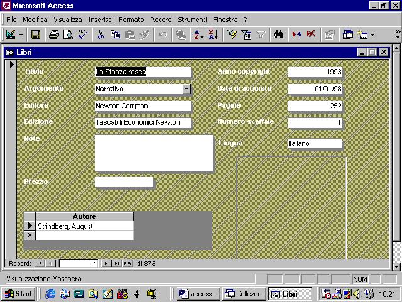Click the Format Painter brush icon
This screenshot has width=402, height=302.
[144, 35]
